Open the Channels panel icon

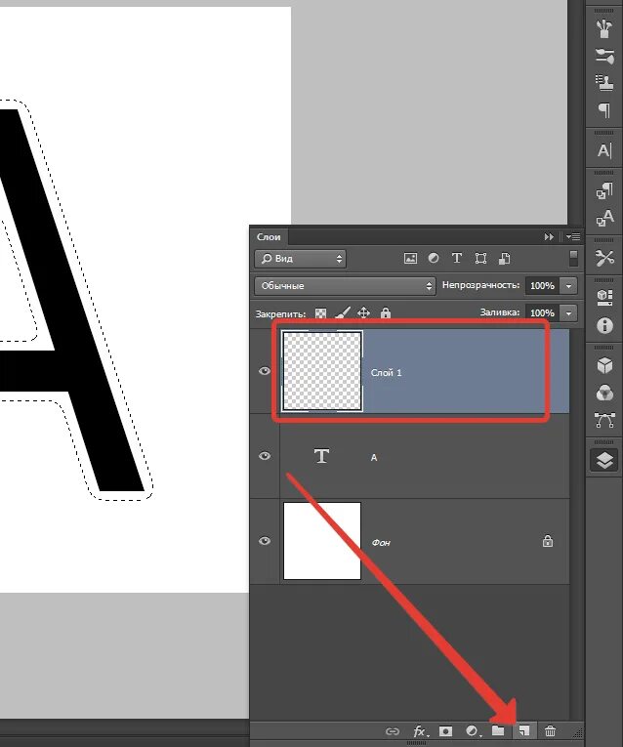point(604,394)
